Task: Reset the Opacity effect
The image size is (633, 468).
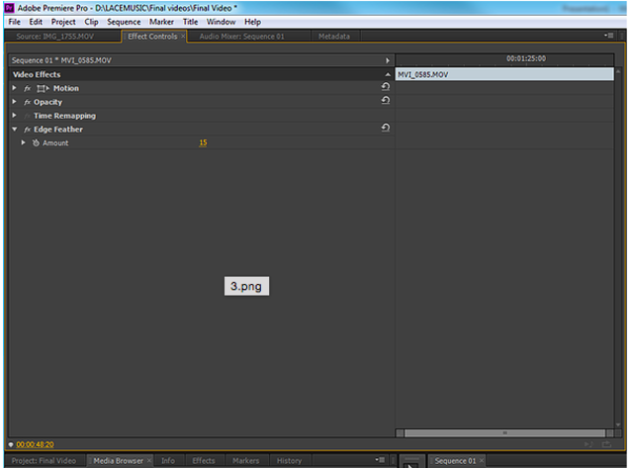Action: tap(386, 101)
